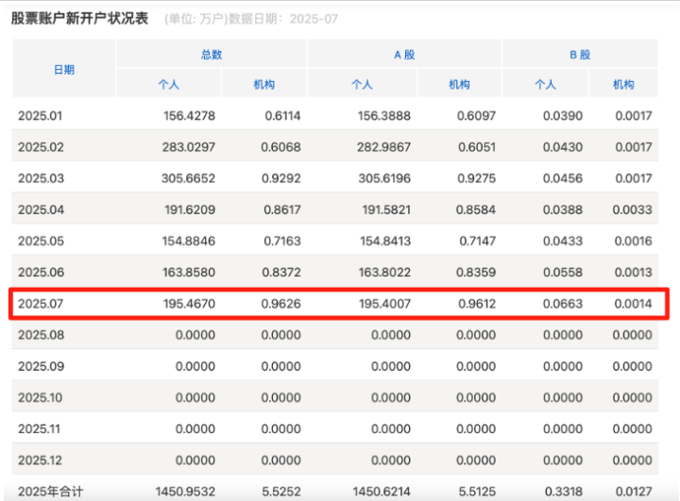
Task: Click the value 163.8022
Action: click(384, 272)
